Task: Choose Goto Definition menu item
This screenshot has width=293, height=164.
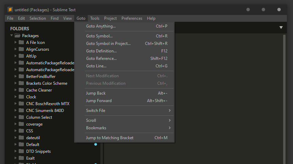Action: (x=124, y=51)
